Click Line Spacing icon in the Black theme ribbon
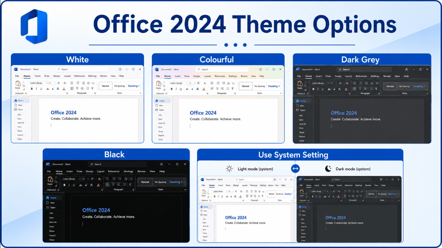 click(x=124, y=184)
